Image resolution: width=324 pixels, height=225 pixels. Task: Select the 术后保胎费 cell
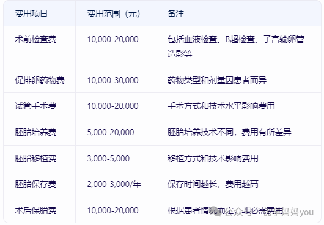point(35,210)
